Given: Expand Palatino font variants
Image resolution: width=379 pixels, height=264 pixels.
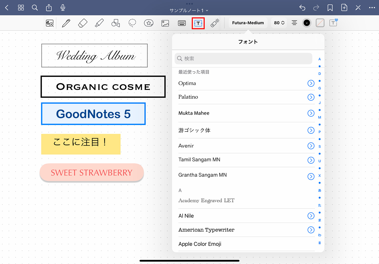Looking at the screenshot, I should pos(311,97).
